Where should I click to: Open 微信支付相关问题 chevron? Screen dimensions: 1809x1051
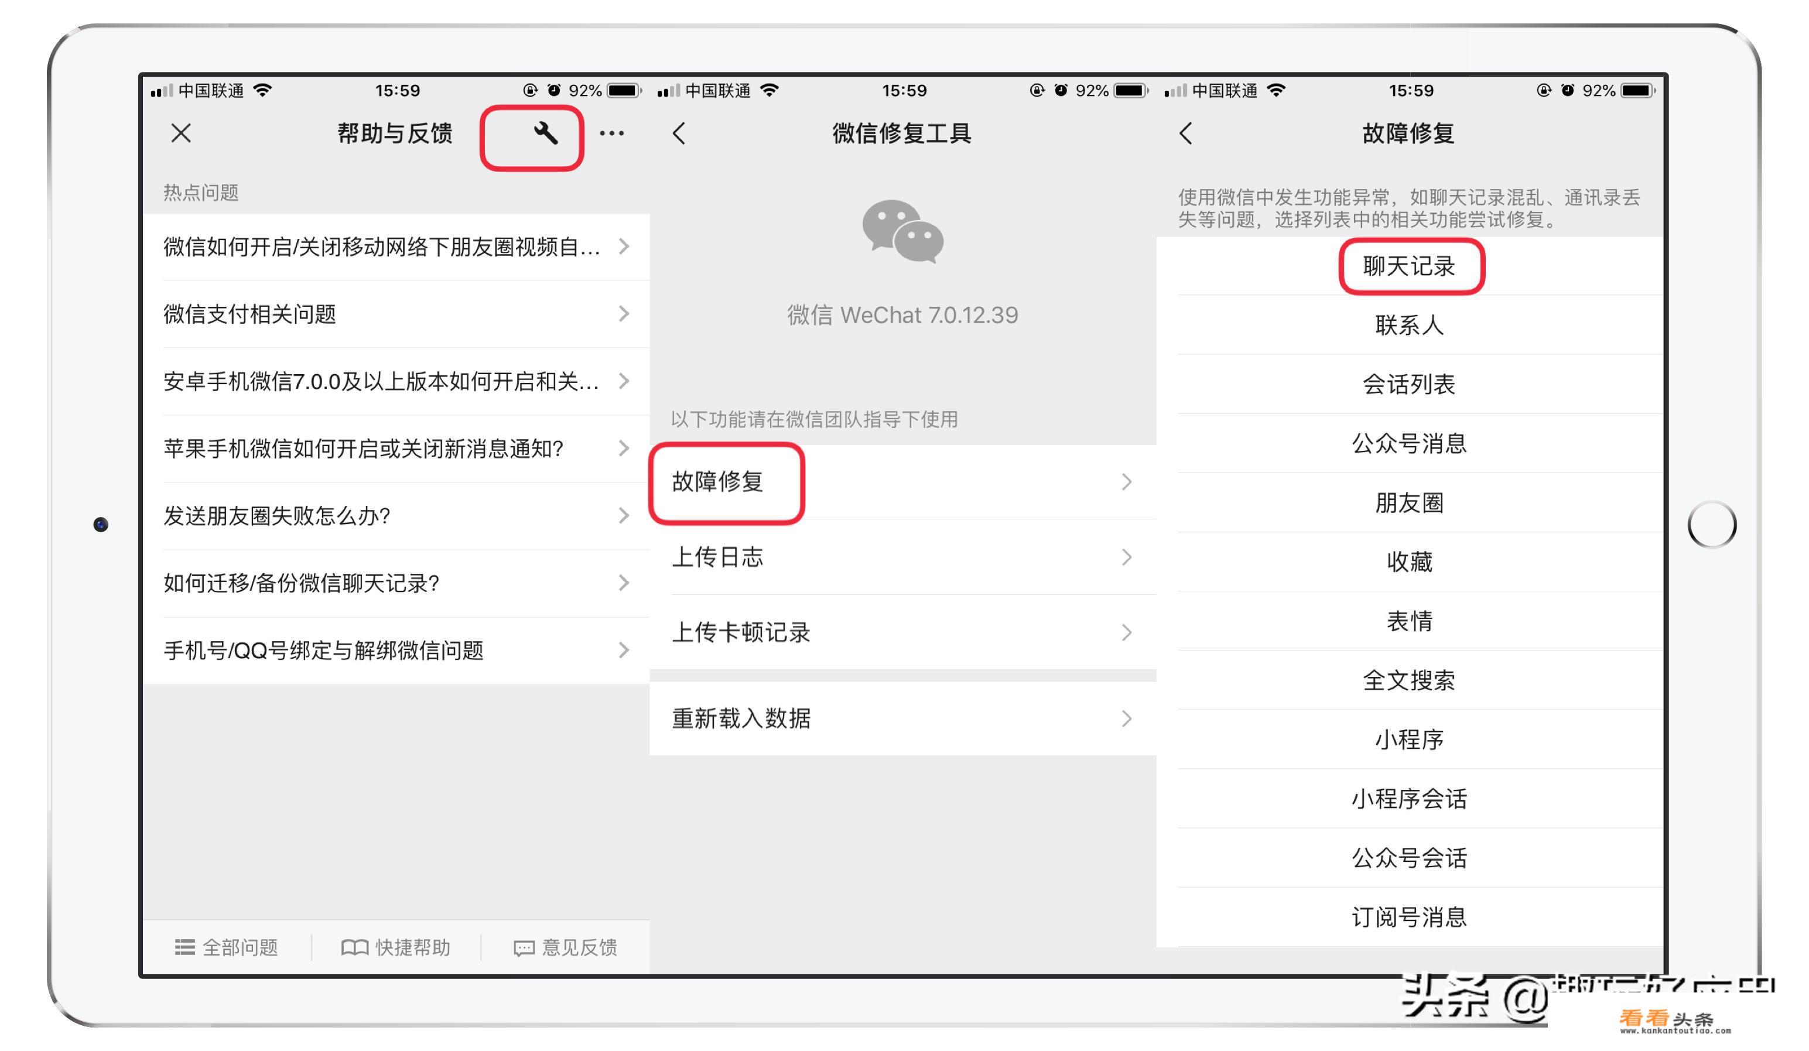tap(624, 314)
